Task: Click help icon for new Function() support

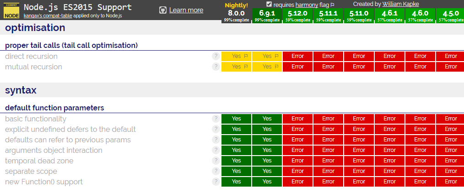Action: point(216,182)
